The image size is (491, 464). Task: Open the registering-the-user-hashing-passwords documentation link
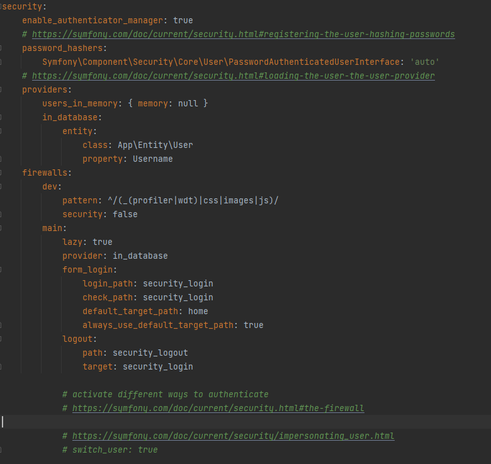tap(244, 34)
